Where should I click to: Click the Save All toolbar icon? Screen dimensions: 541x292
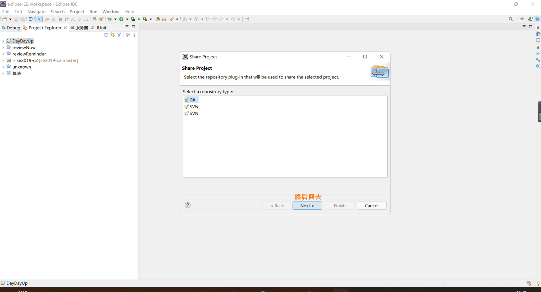click(x=23, y=19)
